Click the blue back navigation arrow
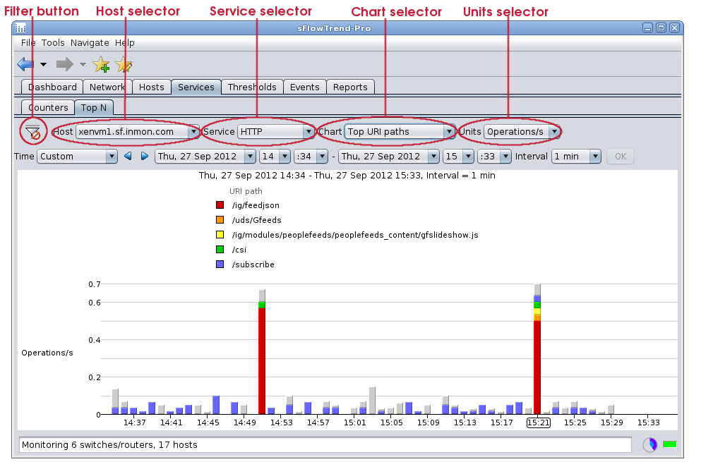 point(25,65)
